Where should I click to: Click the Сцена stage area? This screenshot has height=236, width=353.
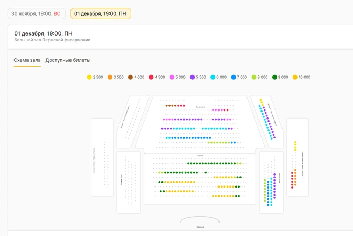tap(200, 222)
